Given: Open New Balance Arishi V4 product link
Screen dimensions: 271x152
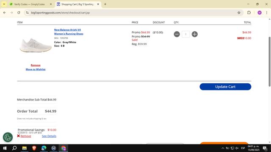Looking at the screenshot, I should 69,32.
